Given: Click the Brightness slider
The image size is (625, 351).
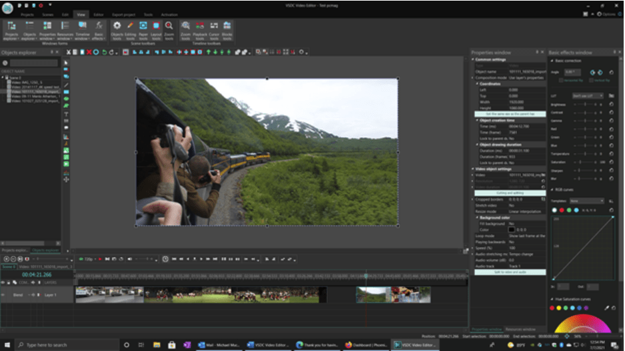Looking at the screenshot, I should tap(586, 105).
